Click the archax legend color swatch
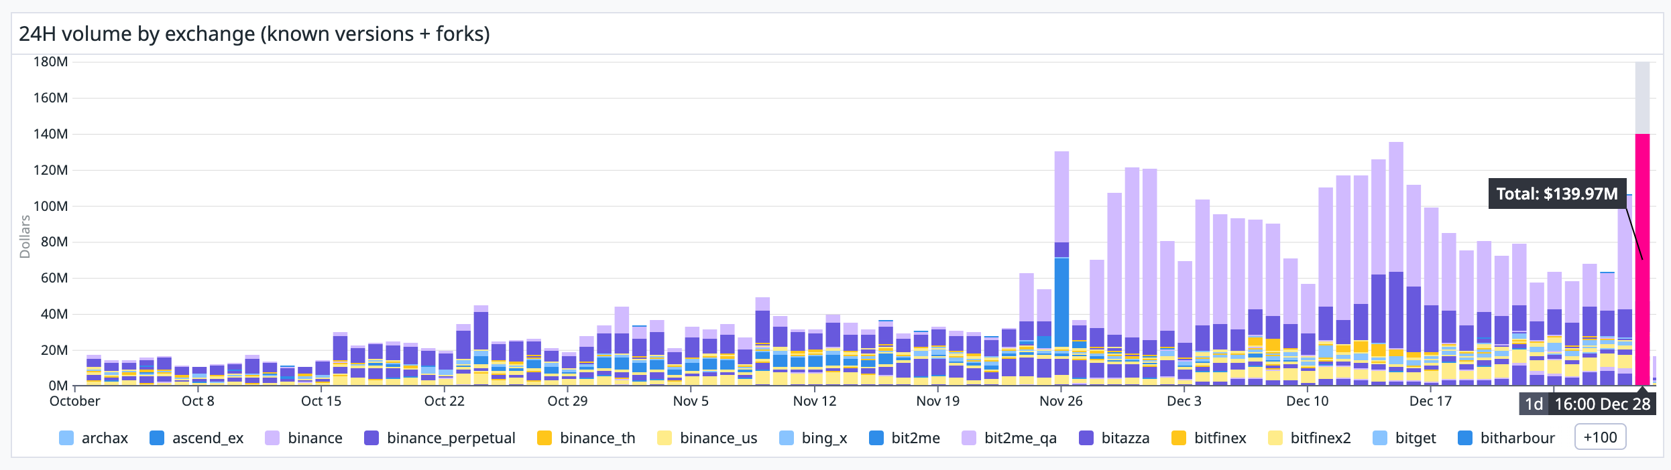The width and height of the screenshot is (1671, 470). (66, 438)
